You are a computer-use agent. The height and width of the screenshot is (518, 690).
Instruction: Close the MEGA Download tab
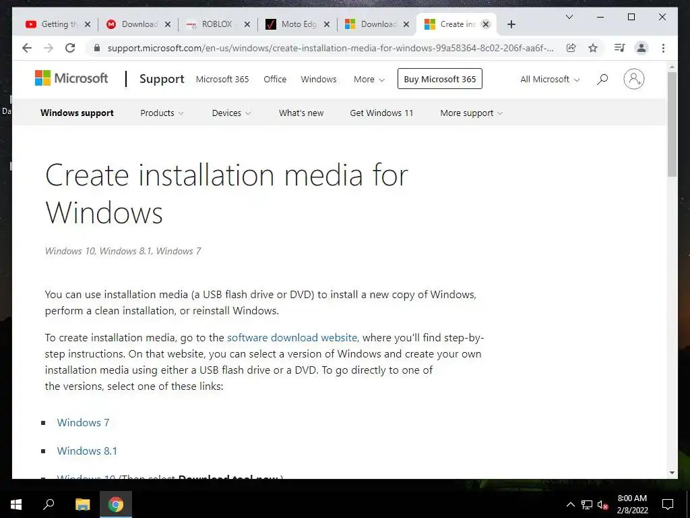pos(168,24)
